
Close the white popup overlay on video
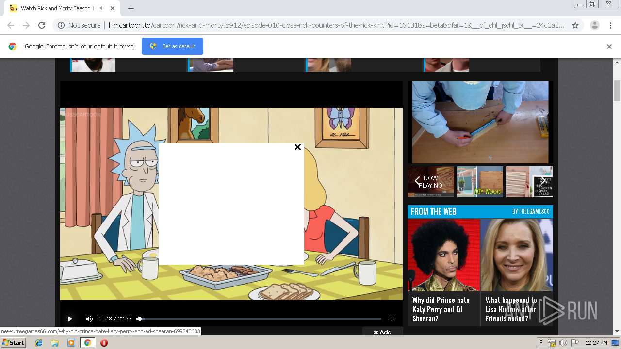click(298, 147)
